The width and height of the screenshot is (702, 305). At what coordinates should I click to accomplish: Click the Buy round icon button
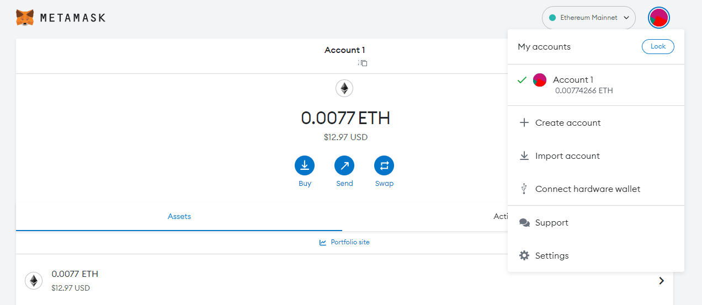pyautogui.click(x=305, y=165)
